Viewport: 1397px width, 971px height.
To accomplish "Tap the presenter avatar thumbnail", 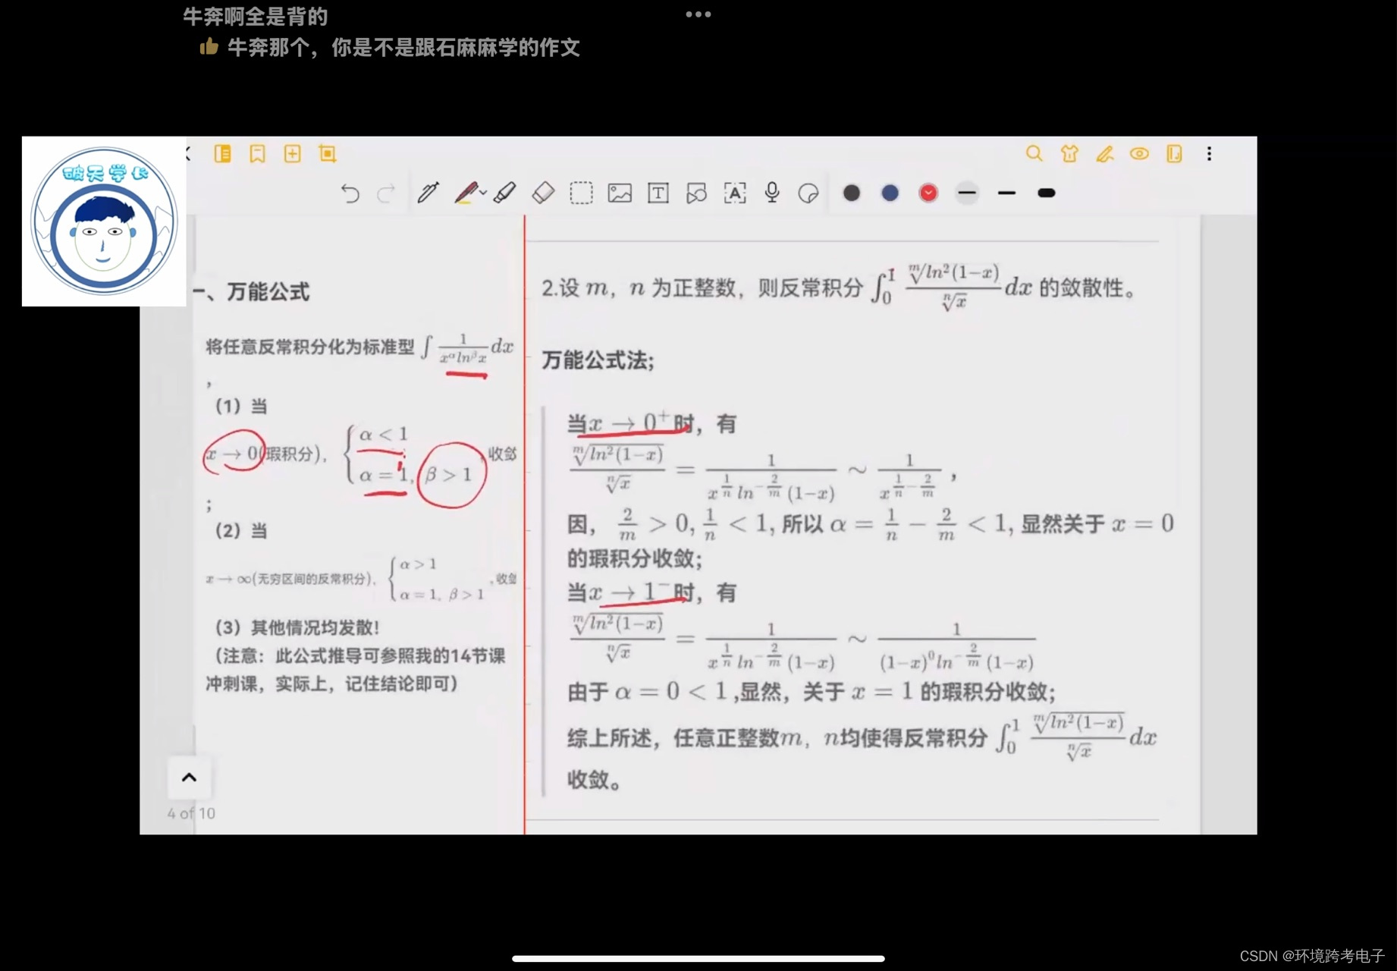I will 104,222.
